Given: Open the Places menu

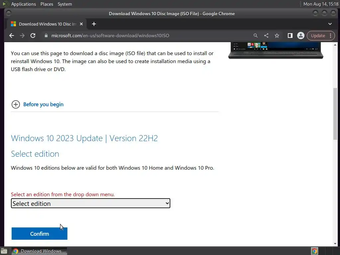Looking at the screenshot, I should (47, 4).
